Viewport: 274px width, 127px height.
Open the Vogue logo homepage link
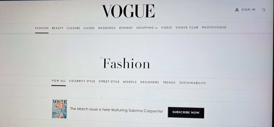[x=128, y=11]
